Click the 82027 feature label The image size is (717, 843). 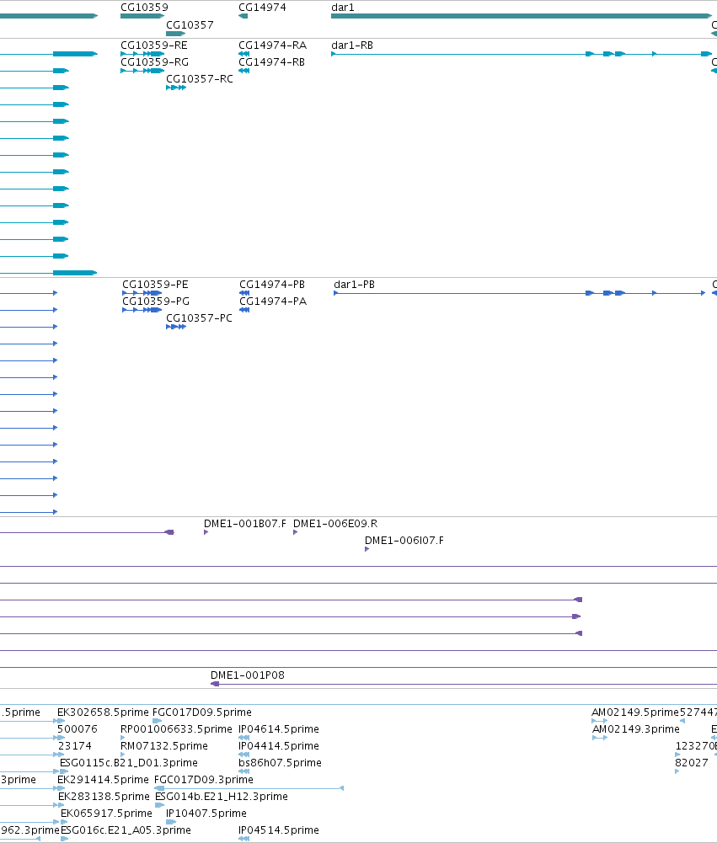691,763
